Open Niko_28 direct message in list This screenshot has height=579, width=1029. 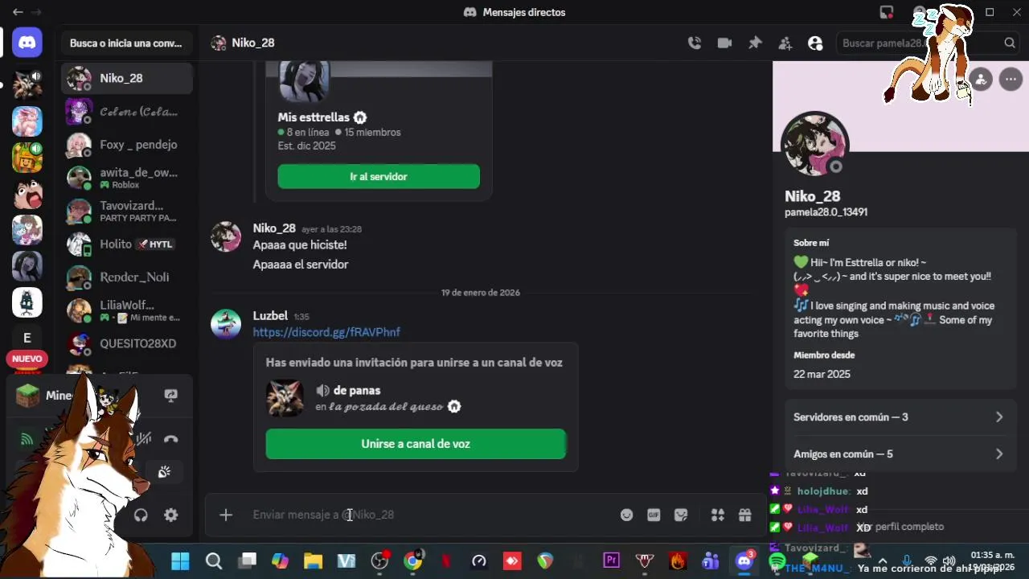[127, 78]
